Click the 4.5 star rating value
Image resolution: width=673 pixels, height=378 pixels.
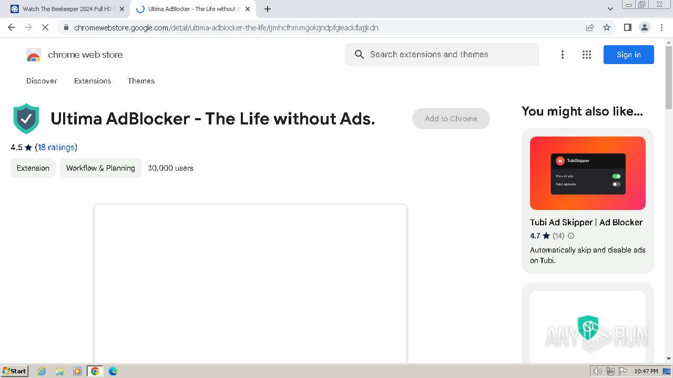(x=16, y=148)
